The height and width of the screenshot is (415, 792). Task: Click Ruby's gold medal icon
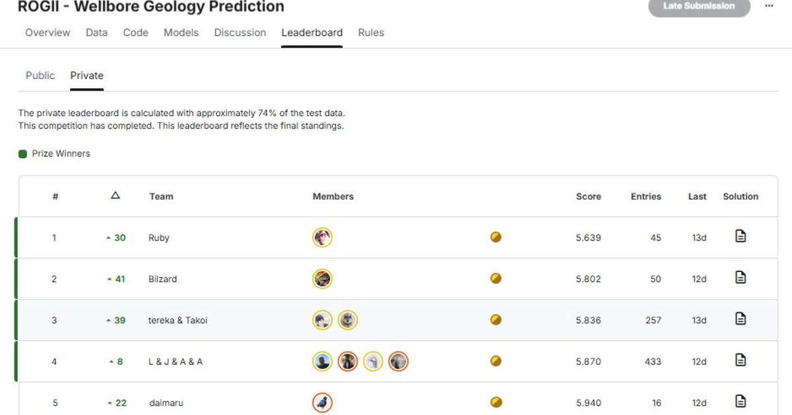click(496, 237)
